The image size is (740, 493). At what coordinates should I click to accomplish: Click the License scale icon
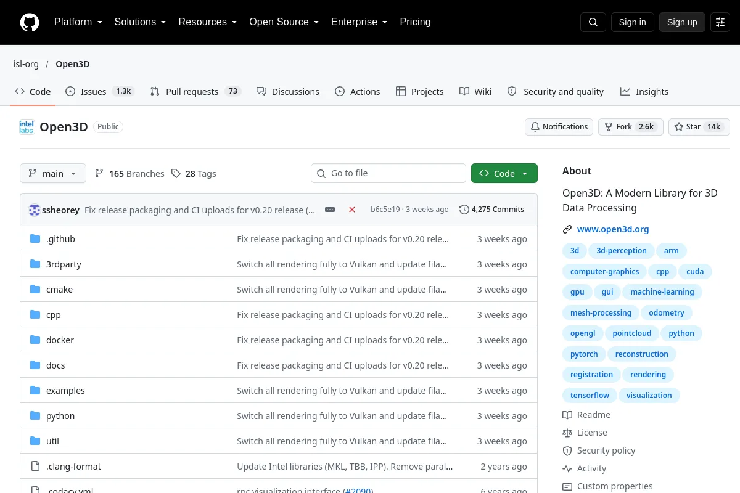pos(567,433)
